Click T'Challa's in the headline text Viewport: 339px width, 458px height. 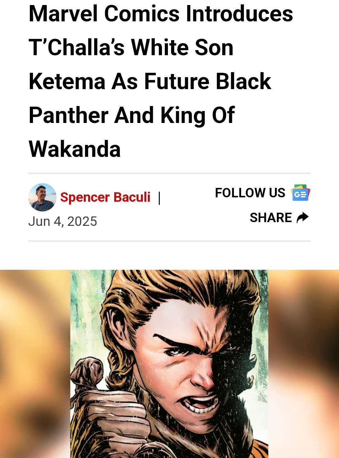(x=77, y=48)
